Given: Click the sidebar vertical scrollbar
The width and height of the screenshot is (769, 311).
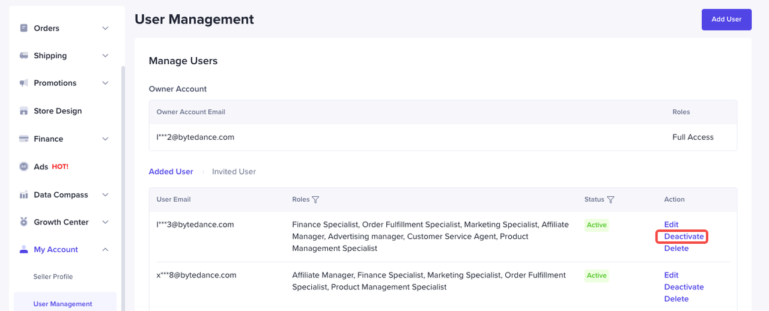Looking at the screenshot, I should [123, 180].
